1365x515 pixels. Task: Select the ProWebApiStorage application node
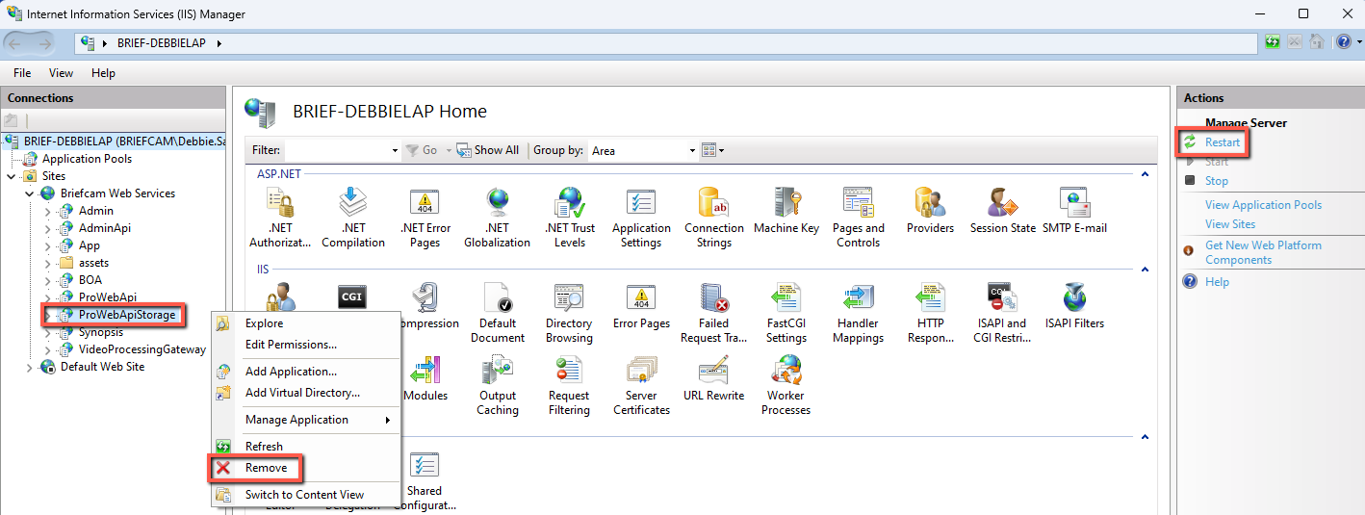click(129, 315)
